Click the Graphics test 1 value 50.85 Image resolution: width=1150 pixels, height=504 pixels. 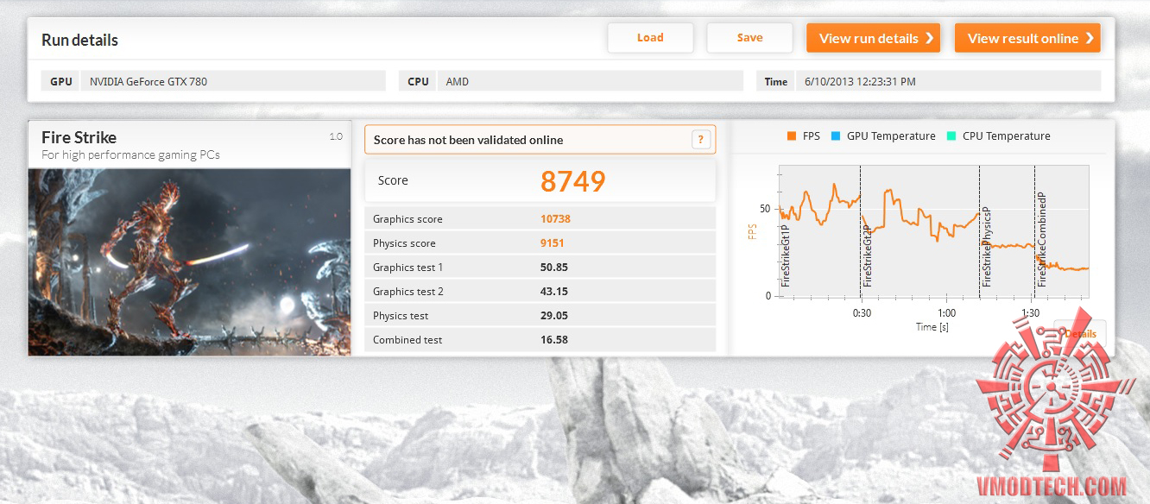554,268
